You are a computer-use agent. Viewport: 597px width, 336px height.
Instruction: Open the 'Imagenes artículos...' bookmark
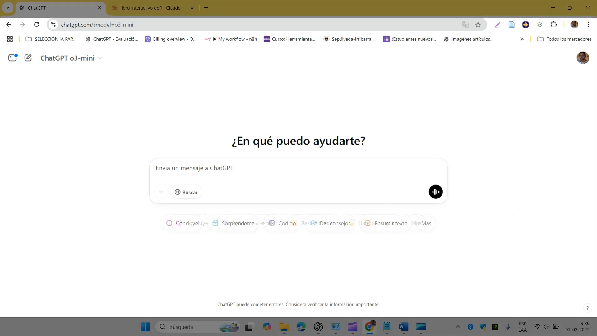click(x=469, y=39)
